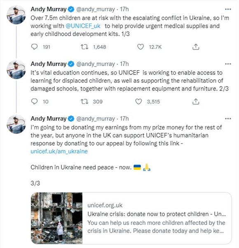Open more options for the first tweet
The image size is (239, 248).
pyautogui.click(x=228, y=9)
